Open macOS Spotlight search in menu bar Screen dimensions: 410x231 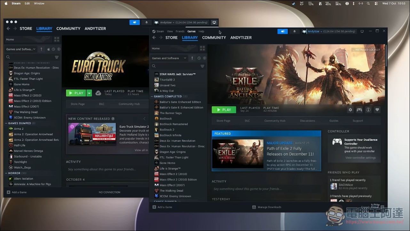tap(368, 4)
